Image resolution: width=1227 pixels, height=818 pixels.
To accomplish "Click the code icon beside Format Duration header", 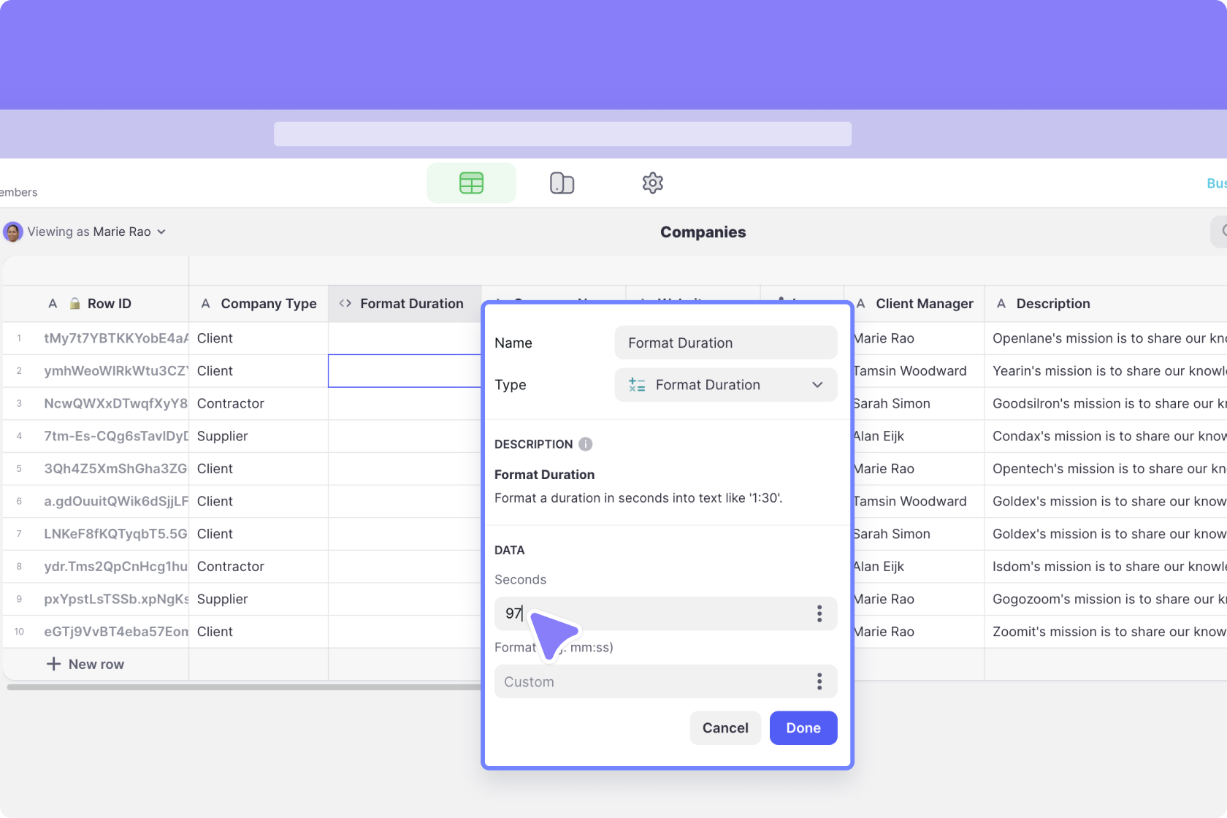I will pyautogui.click(x=344, y=303).
